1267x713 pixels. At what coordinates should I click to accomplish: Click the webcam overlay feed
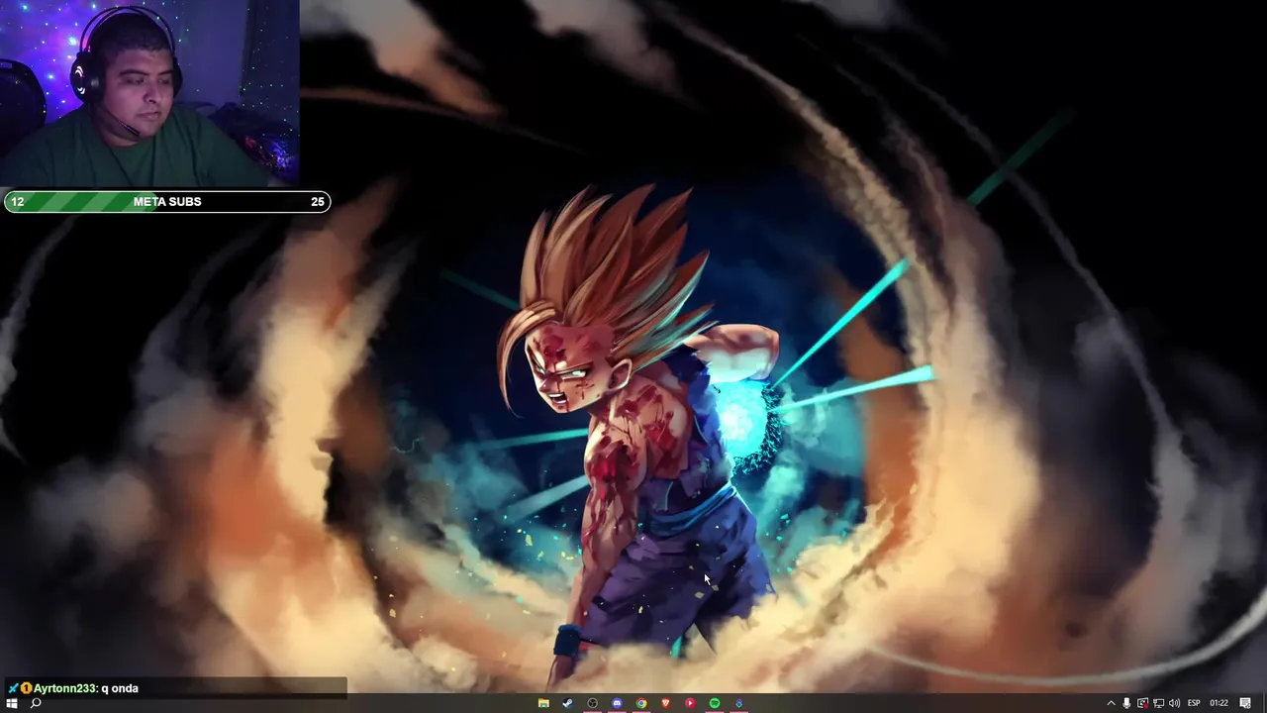tap(149, 94)
